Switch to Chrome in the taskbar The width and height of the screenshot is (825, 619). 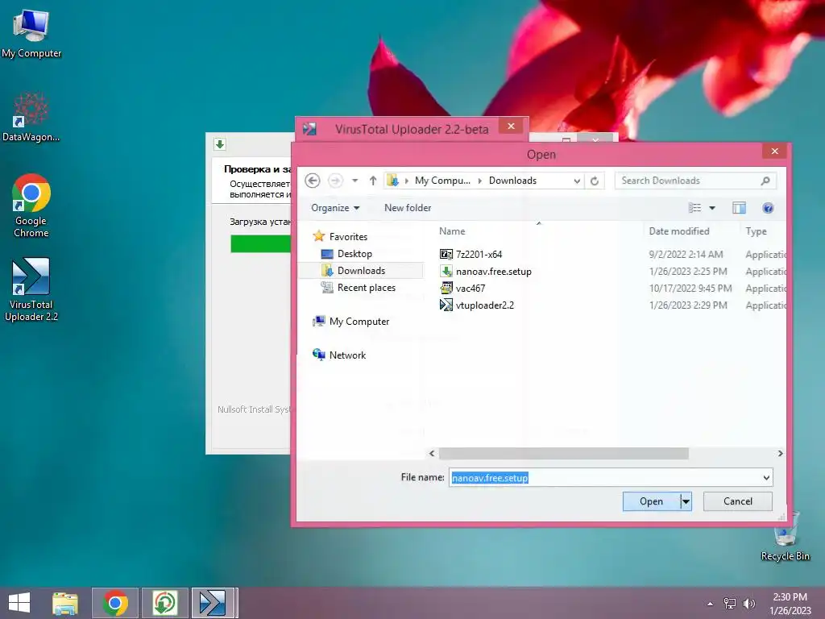pyautogui.click(x=115, y=603)
